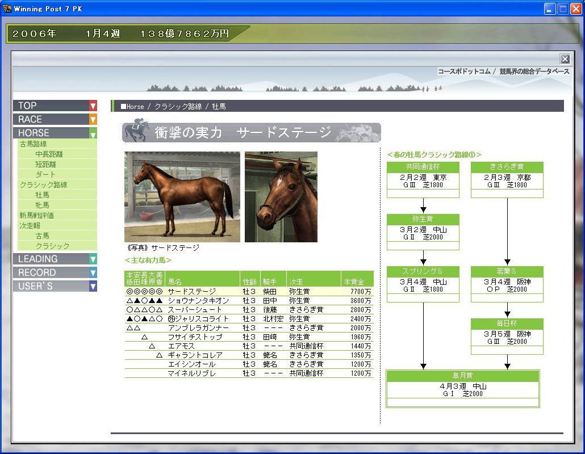
Task: Open the horse head close-up photo
Action: (x=281, y=197)
